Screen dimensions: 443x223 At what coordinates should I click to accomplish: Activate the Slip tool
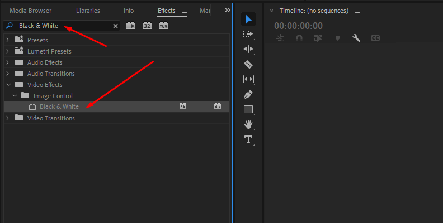[248, 80]
